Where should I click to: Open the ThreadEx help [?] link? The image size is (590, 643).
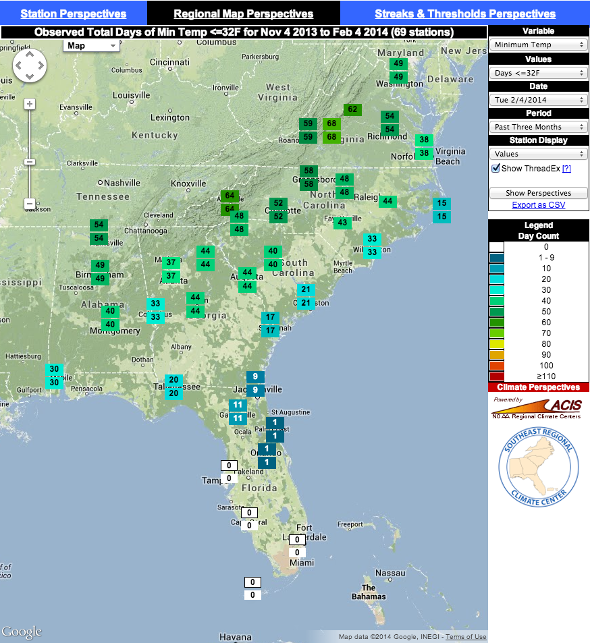(566, 169)
